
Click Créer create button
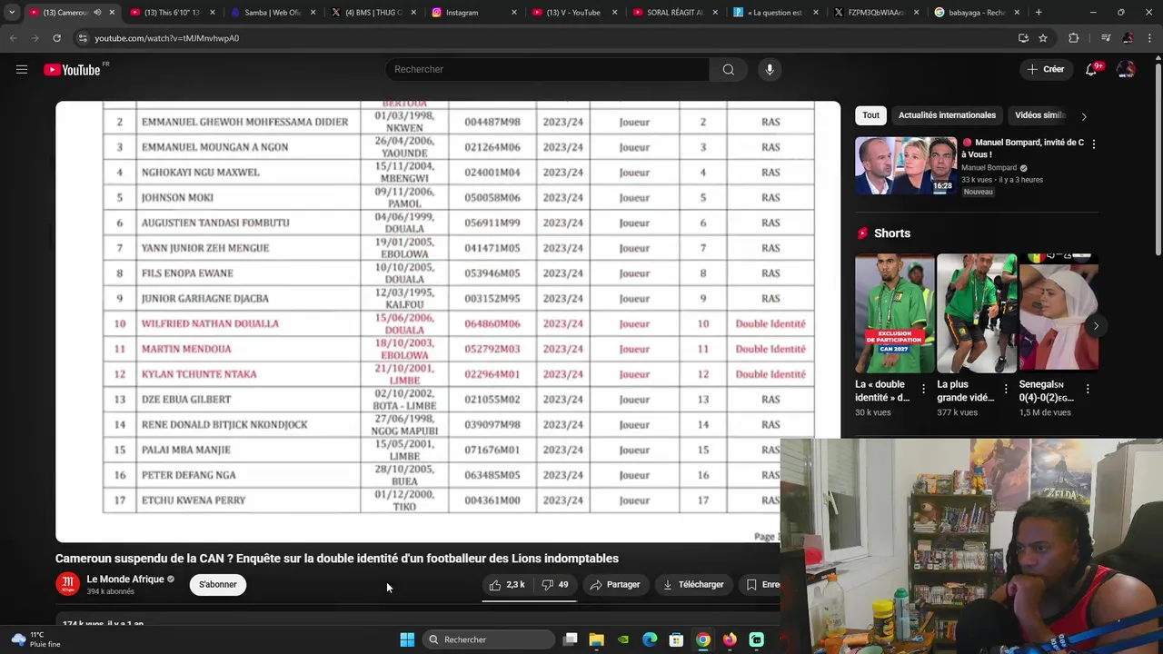click(x=1046, y=69)
